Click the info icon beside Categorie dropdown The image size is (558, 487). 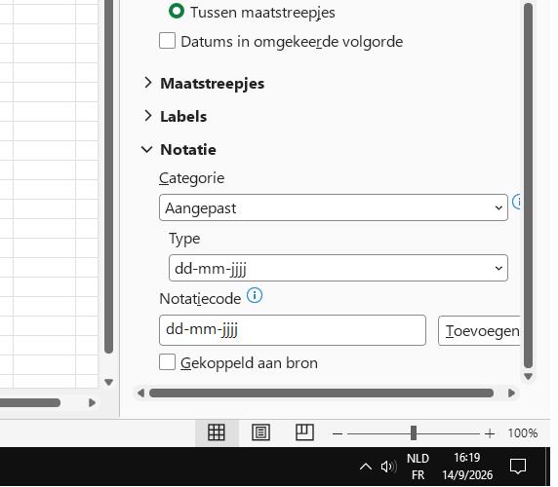click(x=517, y=202)
